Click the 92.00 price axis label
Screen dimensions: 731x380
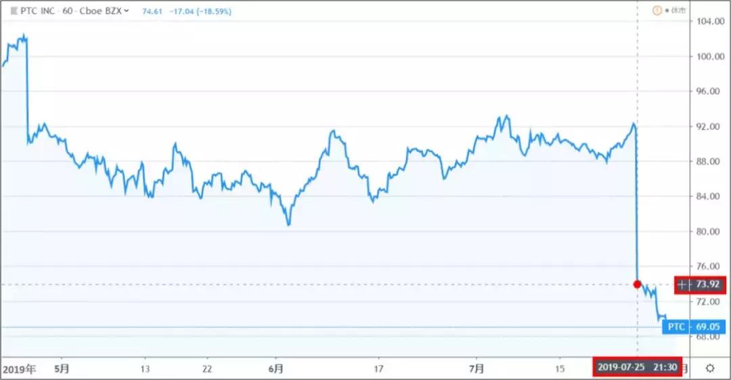[708, 127]
